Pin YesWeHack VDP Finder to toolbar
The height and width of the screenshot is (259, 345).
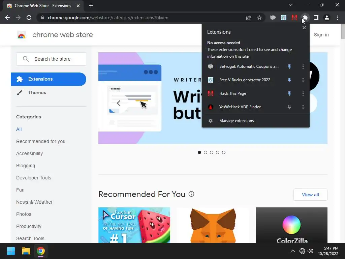coord(289,107)
